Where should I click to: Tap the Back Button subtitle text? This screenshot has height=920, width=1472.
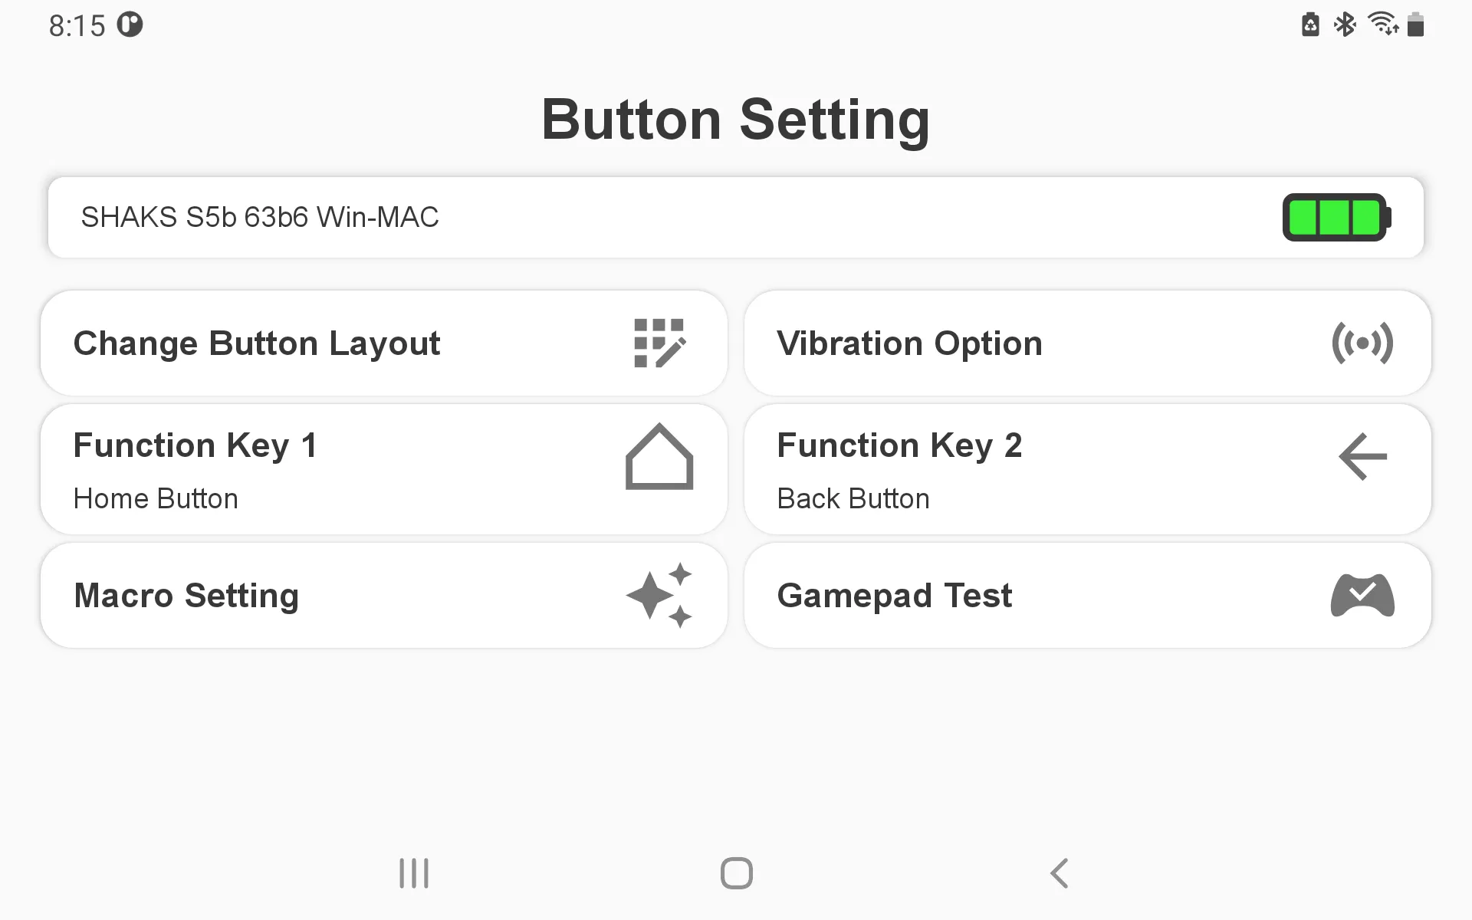click(853, 499)
